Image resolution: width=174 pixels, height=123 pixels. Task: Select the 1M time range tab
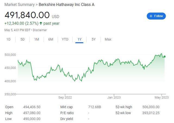(x=37, y=39)
